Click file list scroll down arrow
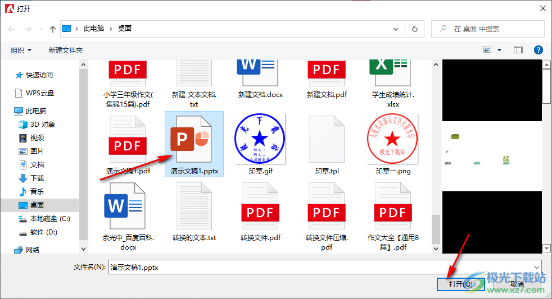The width and height of the screenshot is (552, 299). 436,249
